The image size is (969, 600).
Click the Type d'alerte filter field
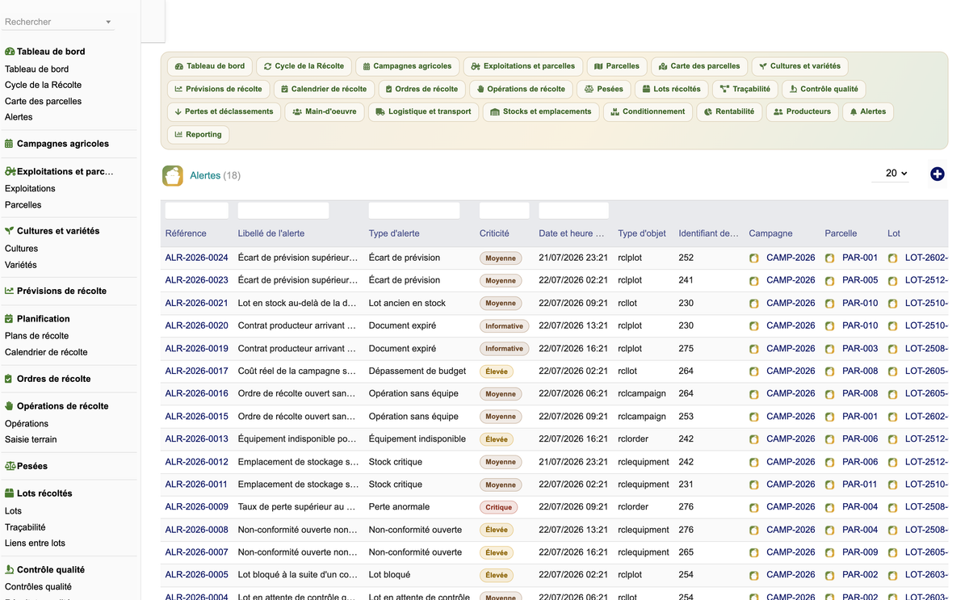[414, 211]
